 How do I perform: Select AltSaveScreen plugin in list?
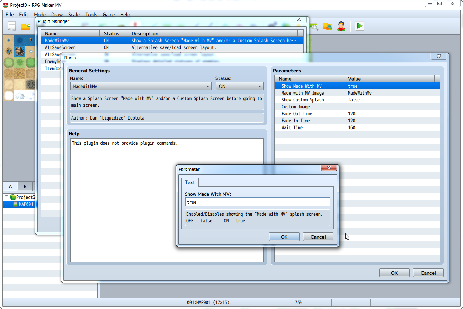click(x=61, y=47)
